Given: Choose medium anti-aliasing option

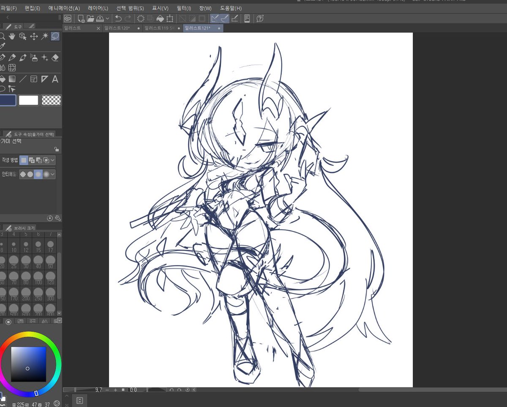Looking at the screenshot, I should 38,174.
